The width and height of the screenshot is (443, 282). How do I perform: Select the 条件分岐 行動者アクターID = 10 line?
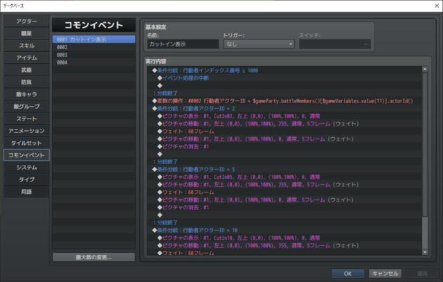(x=284, y=230)
